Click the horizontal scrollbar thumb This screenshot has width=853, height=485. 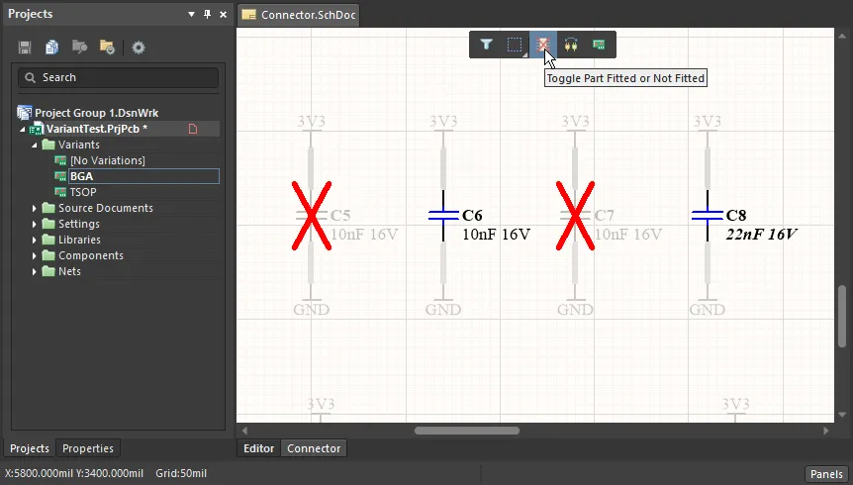pos(467,431)
